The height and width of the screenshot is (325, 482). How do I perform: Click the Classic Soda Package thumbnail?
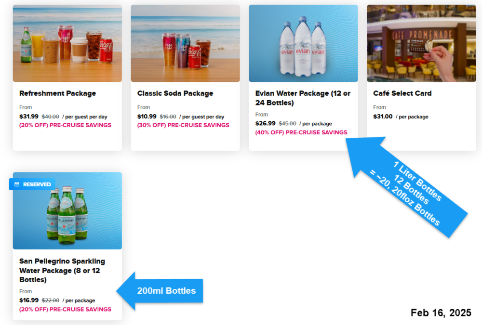[186, 43]
